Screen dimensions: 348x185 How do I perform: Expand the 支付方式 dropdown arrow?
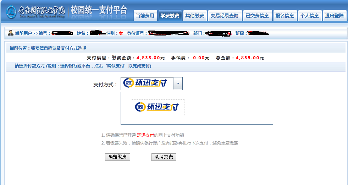point(178,84)
